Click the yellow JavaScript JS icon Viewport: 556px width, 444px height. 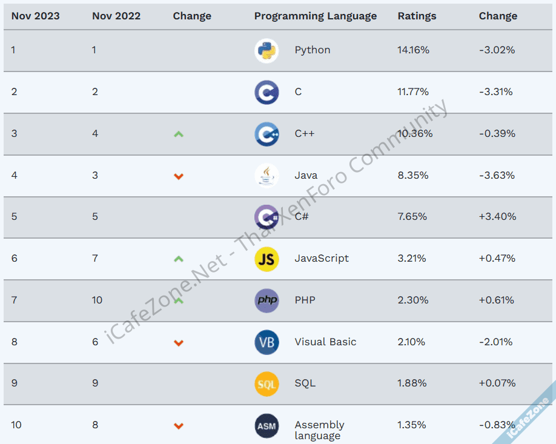[266, 259]
